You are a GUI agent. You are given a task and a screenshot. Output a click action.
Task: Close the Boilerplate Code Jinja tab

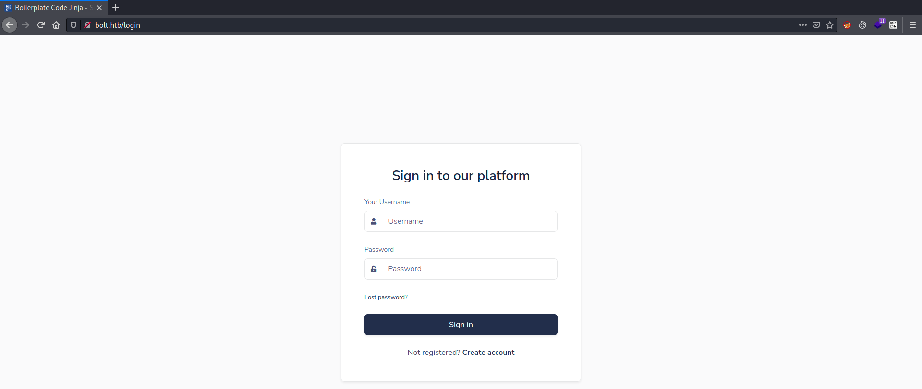(x=99, y=8)
